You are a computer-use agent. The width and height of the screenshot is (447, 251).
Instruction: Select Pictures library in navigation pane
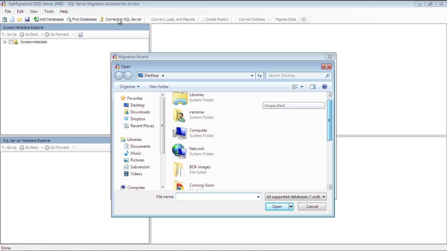tap(134, 160)
